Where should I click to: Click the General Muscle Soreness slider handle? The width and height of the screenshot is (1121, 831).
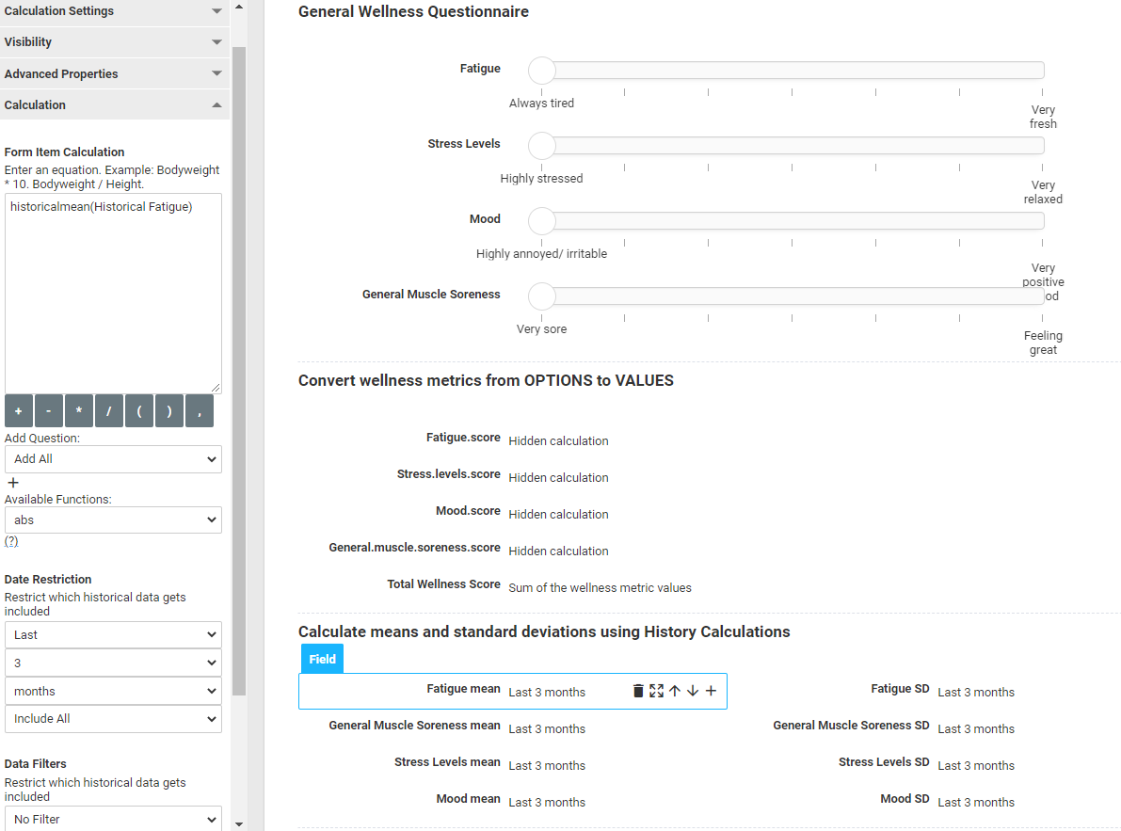coord(542,296)
